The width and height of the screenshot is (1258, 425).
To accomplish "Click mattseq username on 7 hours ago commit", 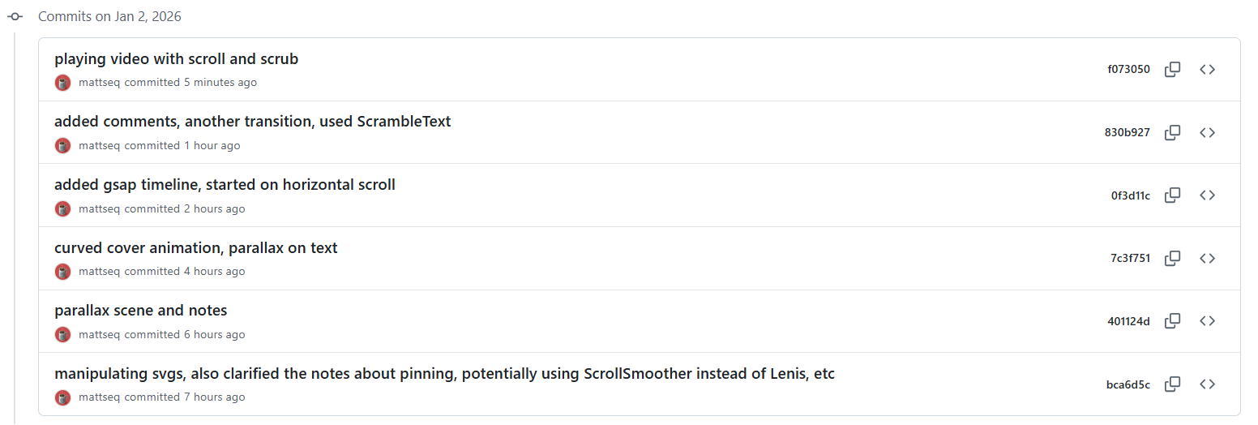I will pyautogui.click(x=100, y=397).
